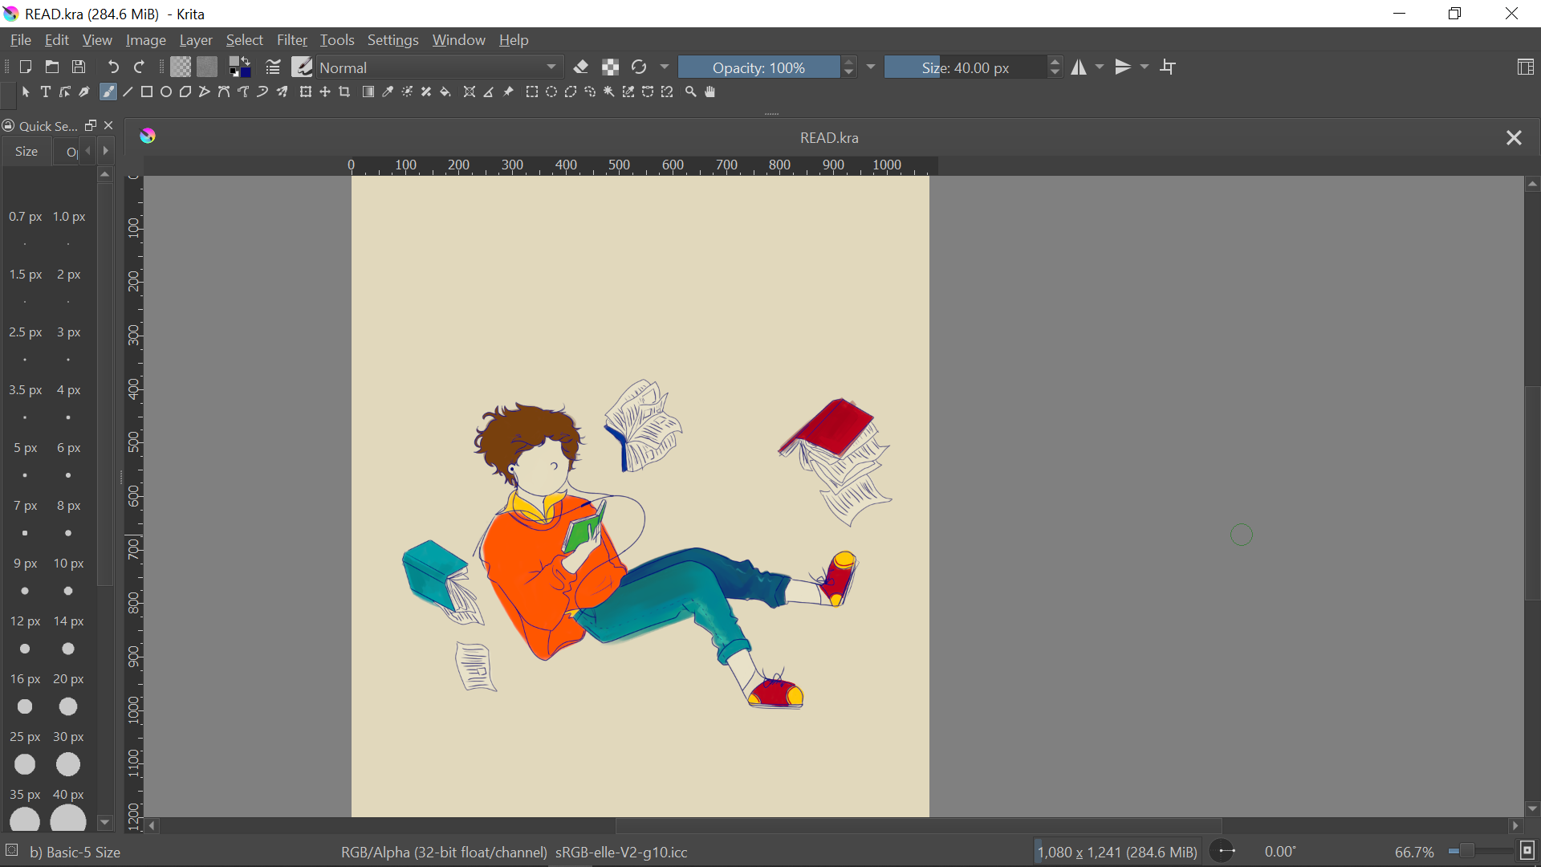The width and height of the screenshot is (1541, 867).
Task: Select the Freehand Brush tool
Action: point(108,92)
